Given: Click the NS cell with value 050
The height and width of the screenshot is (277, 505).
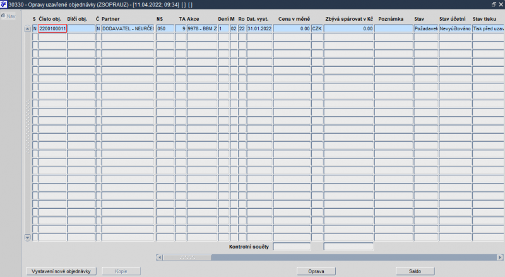Looking at the screenshot, I should (x=165, y=28).
